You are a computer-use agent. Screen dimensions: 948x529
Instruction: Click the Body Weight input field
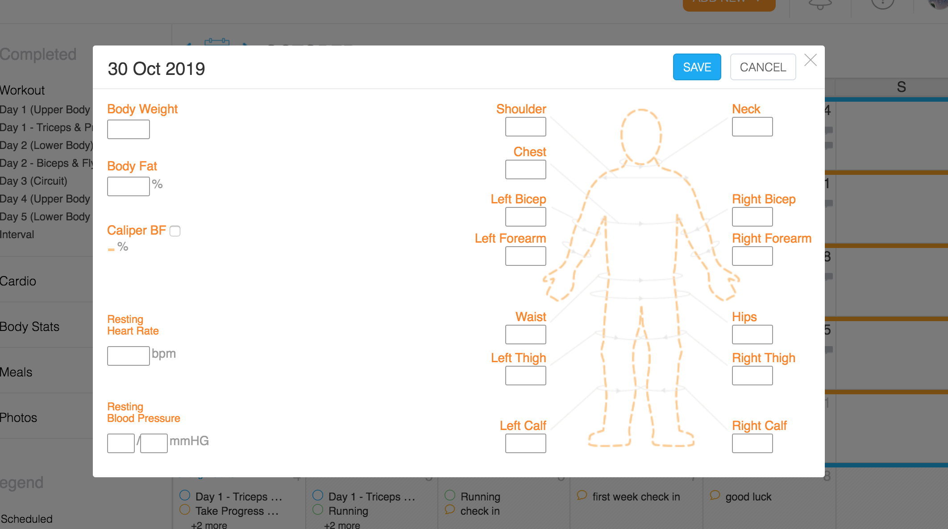pyautogui.click(x=128, y=129)
